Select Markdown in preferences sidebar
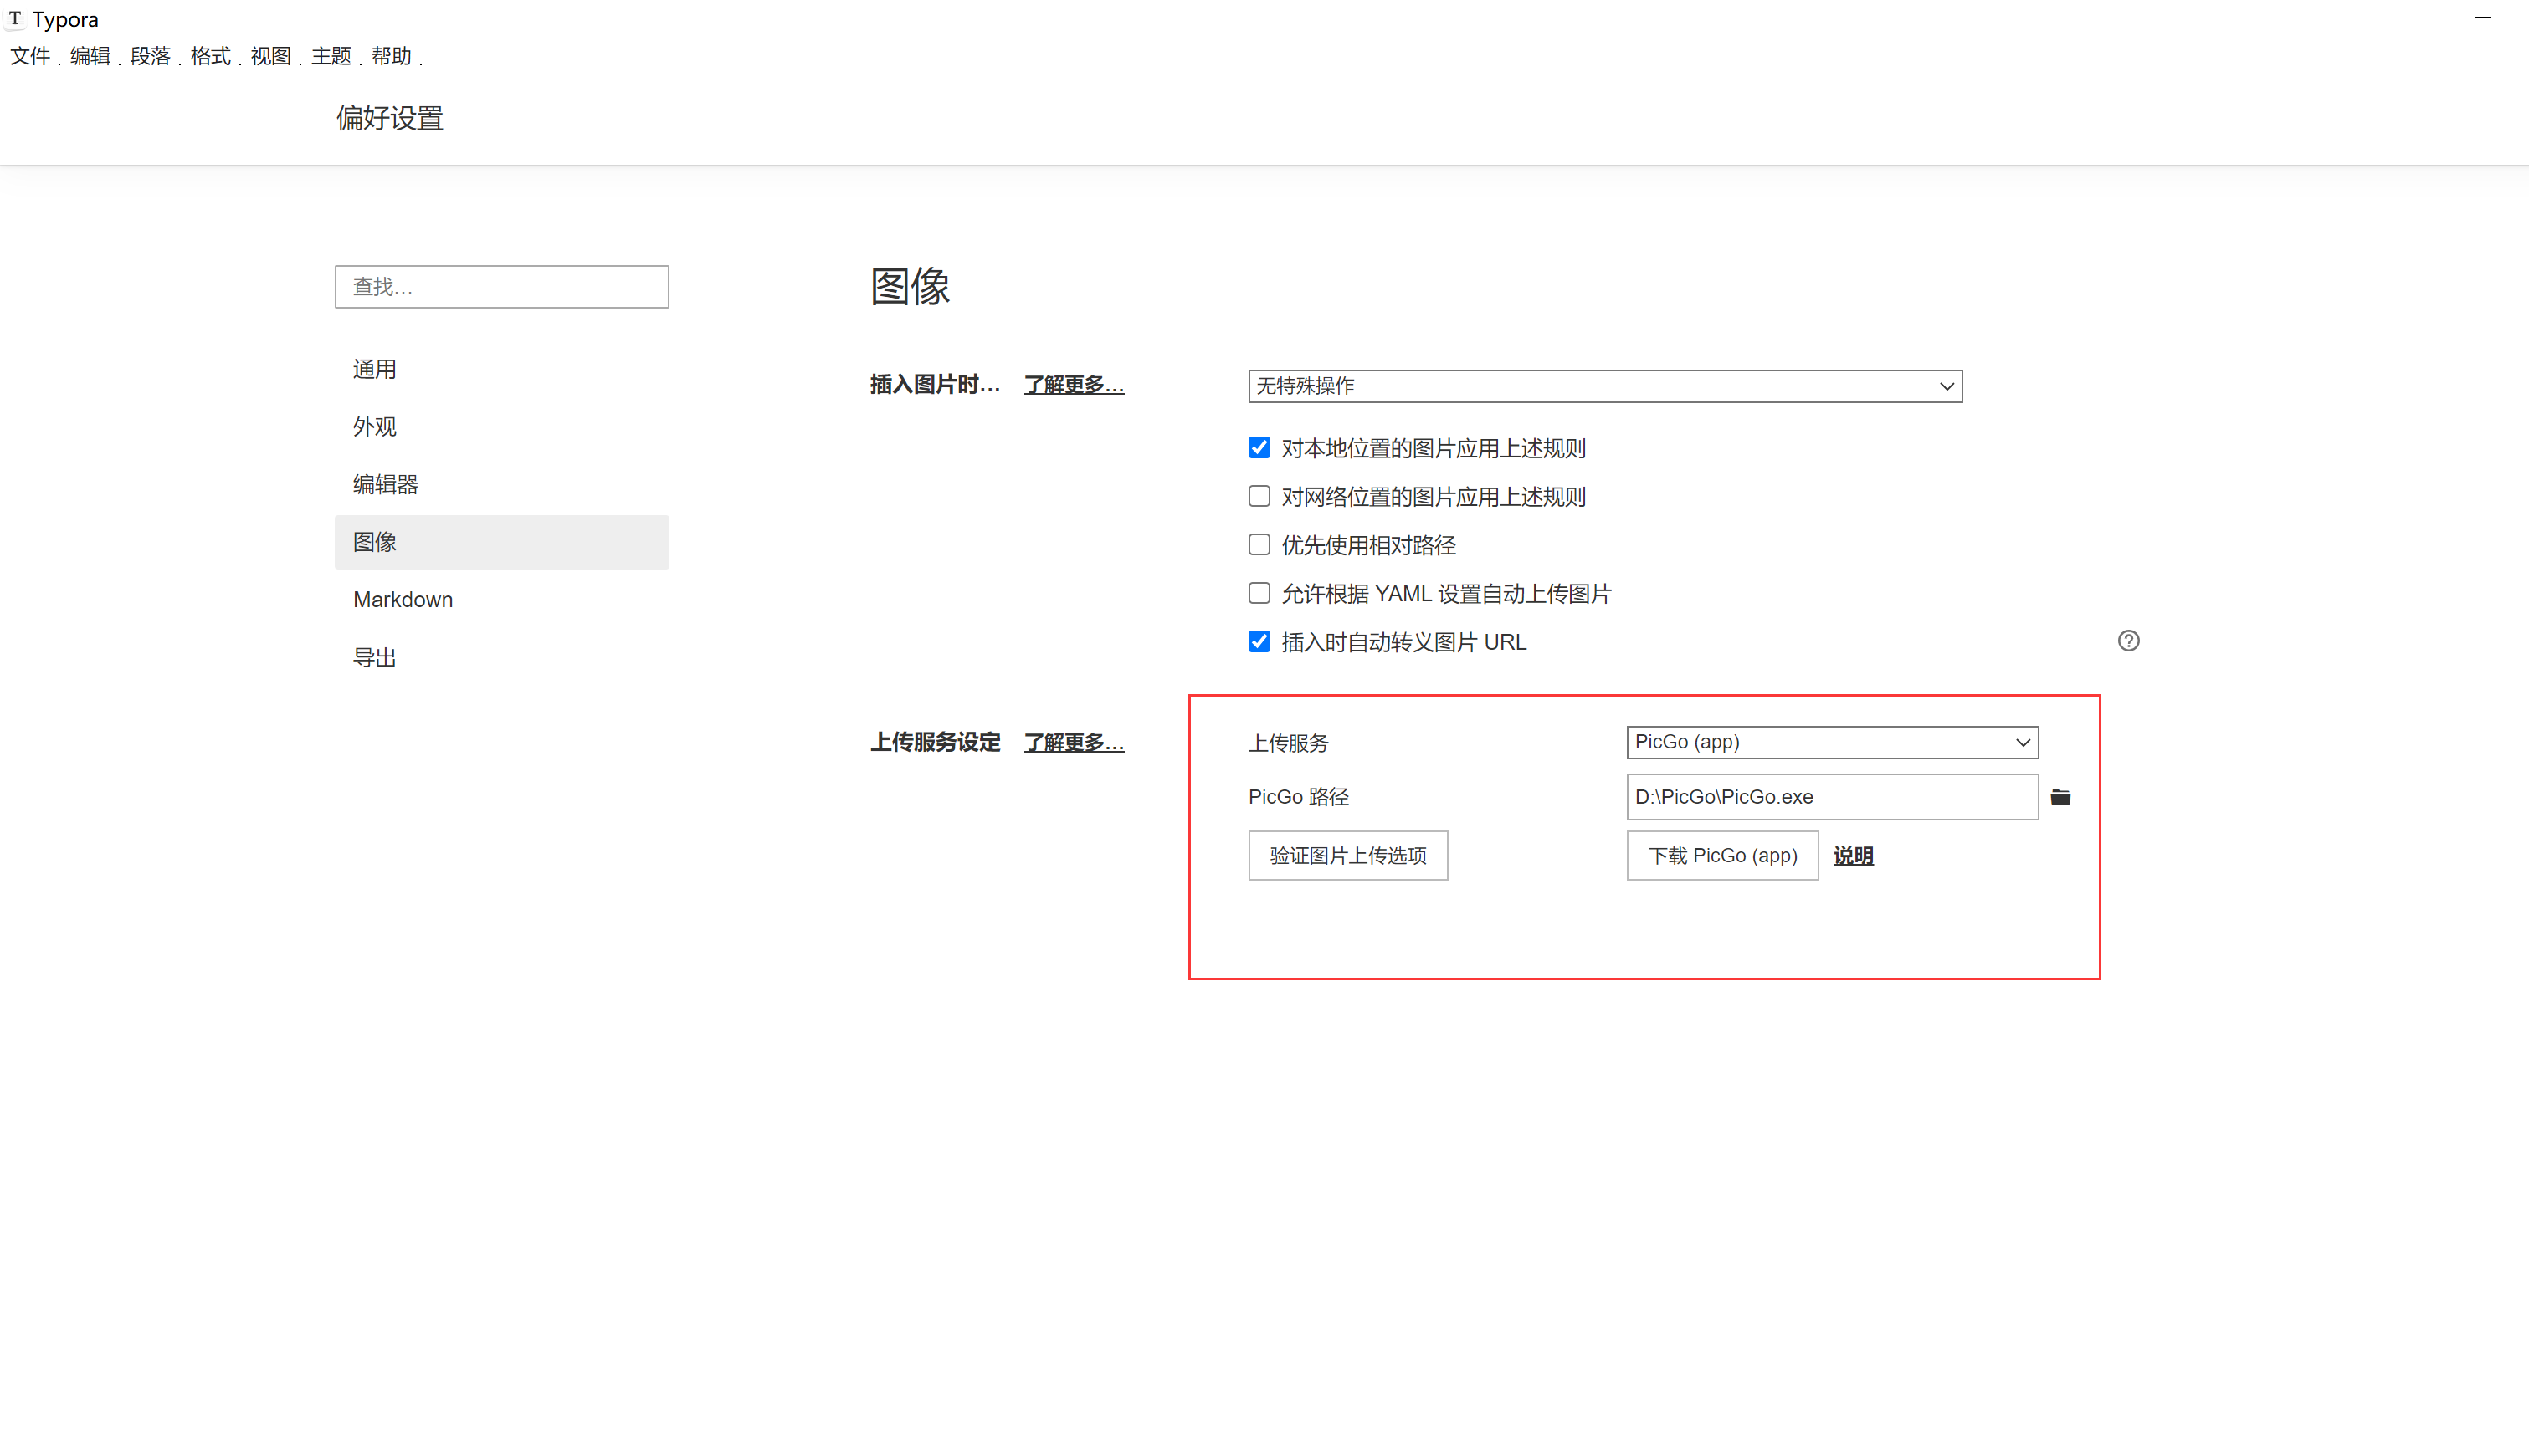The width and height of the screenshot is (2529, 1456). pyautogui.click(x=501, y=600)
